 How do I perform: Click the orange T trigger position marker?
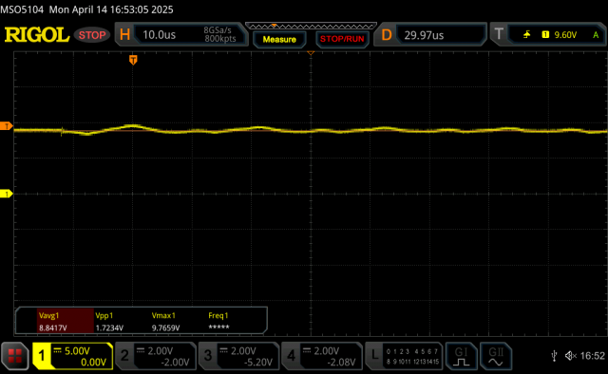pyautogui.click(x=133, y=60)
